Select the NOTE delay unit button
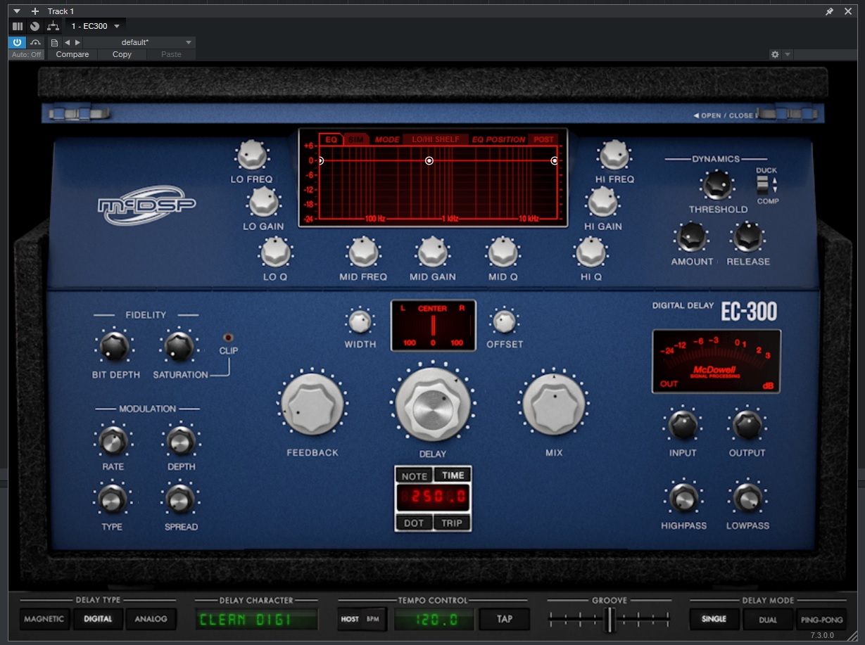Viewport: 865px width, 645px height. [x=414, y=475]
